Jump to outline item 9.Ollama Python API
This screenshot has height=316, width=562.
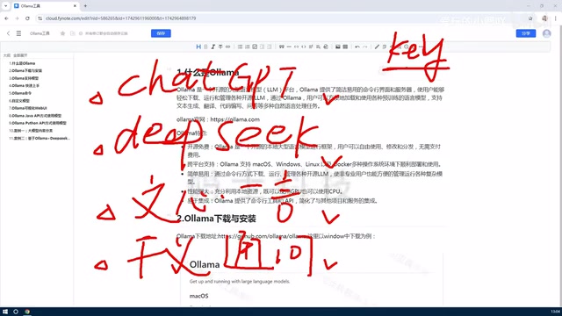coord(38,123)
